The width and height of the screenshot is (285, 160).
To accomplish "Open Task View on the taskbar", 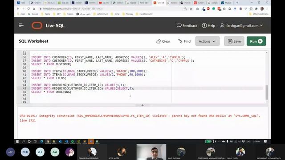I will pyautogui.click(x=35, y=141).
